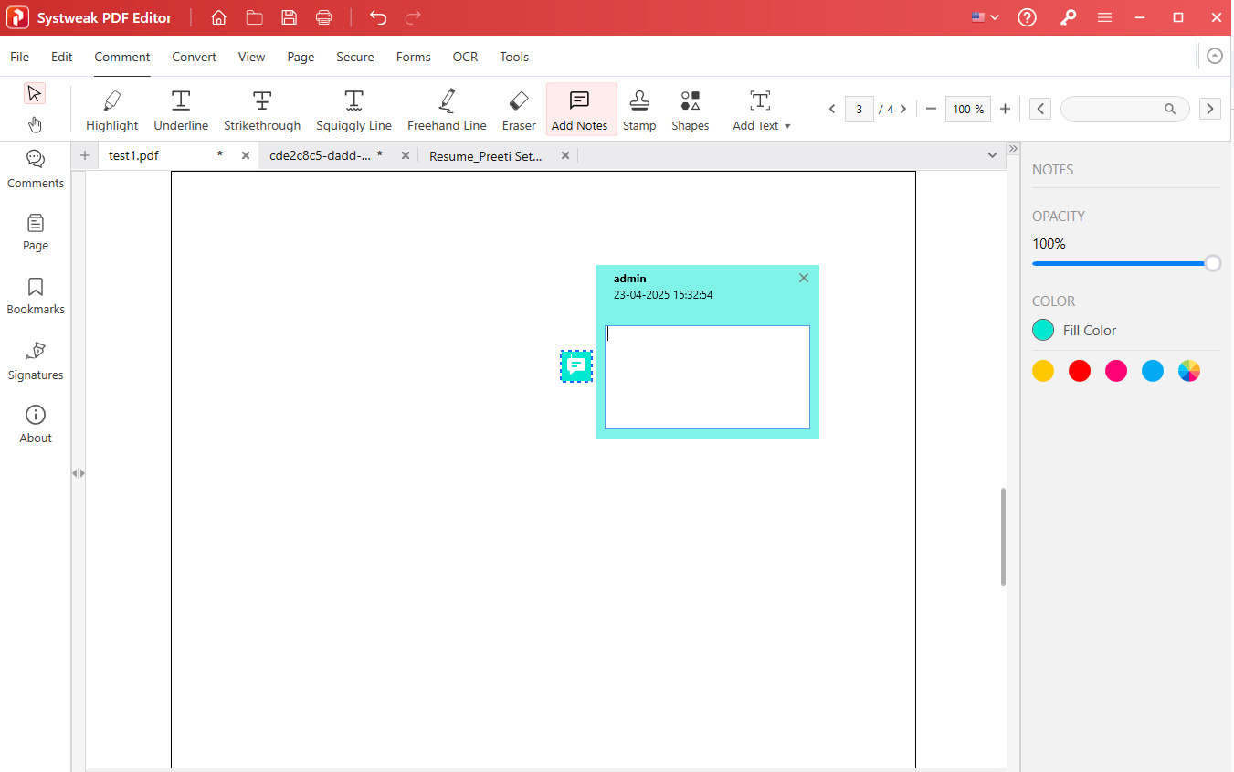Choose the red color swatch
1234x772 pixels.
(1080, 371)
